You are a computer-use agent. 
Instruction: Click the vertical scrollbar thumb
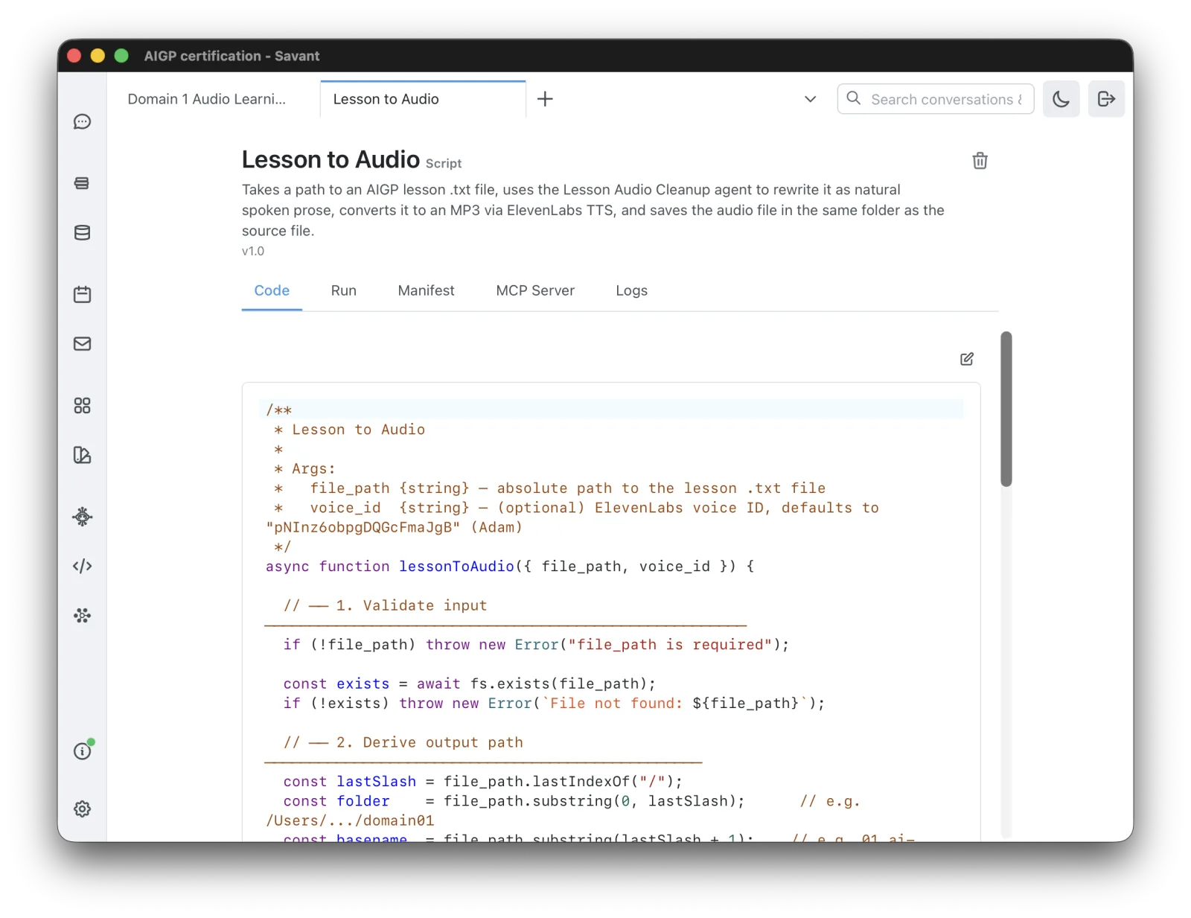(x=1006, y=409)
